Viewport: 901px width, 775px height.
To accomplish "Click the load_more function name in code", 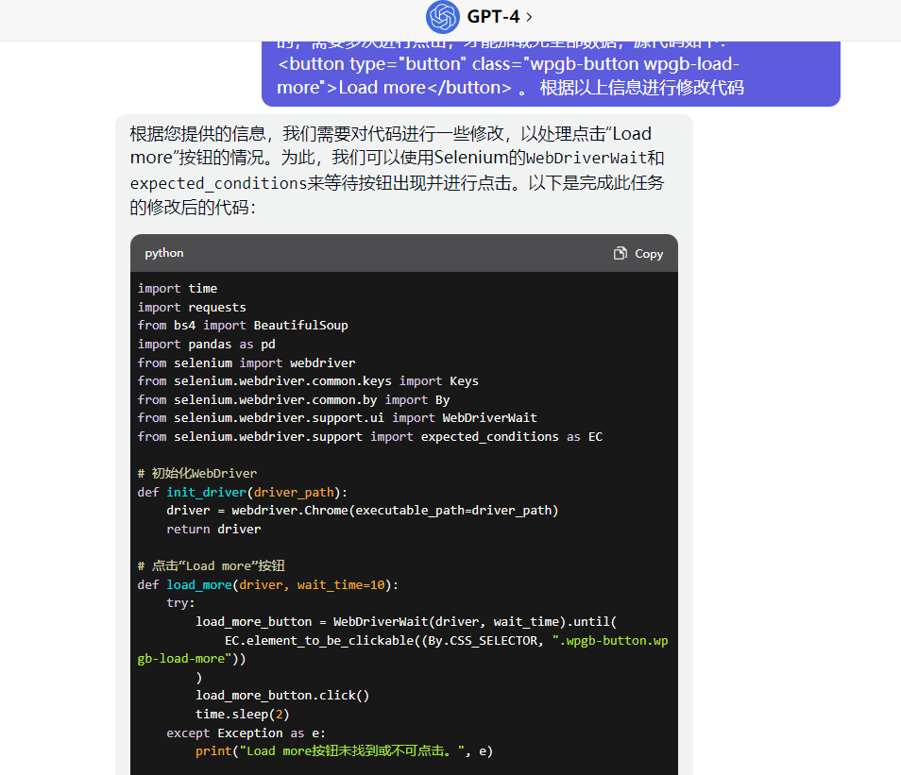I will tap(198, 584).
